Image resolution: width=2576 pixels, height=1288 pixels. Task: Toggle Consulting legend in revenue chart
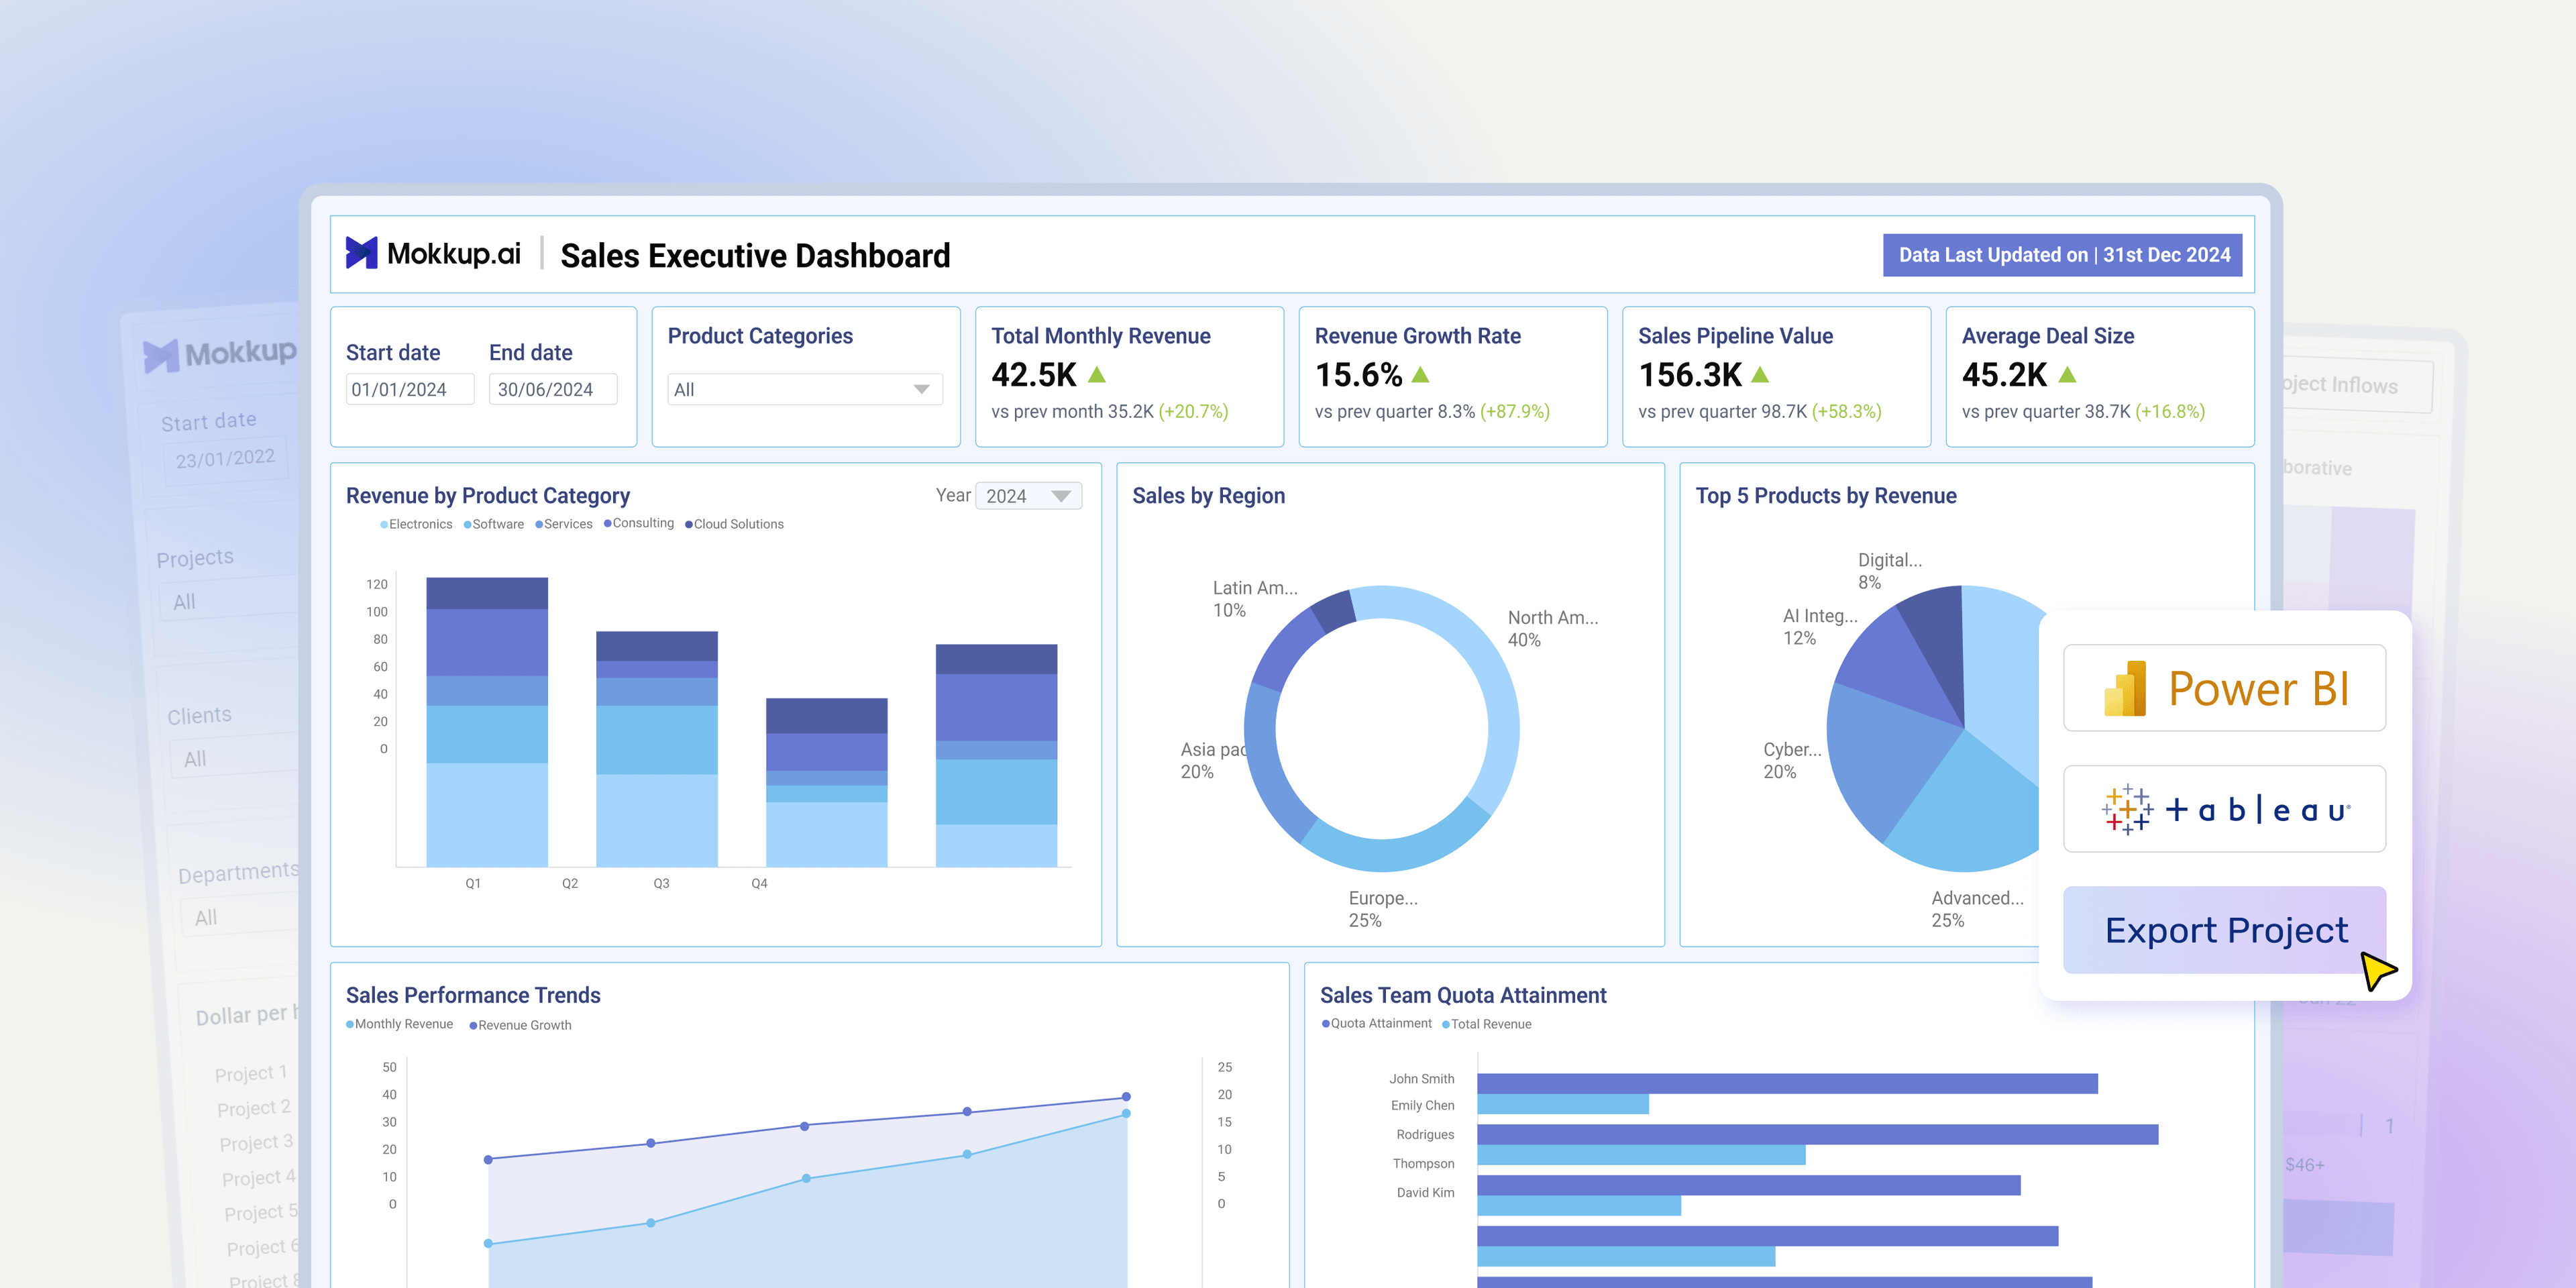point(639,523)
